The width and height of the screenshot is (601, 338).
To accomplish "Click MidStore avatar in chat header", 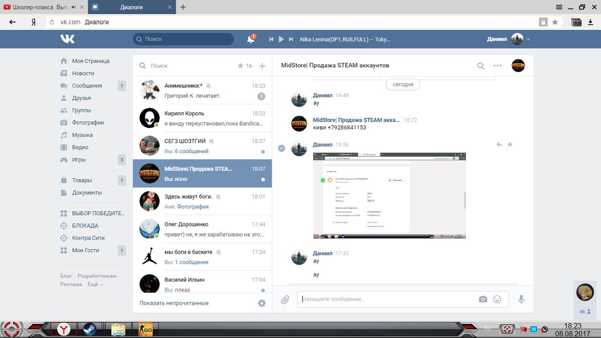I will point(518,66).
